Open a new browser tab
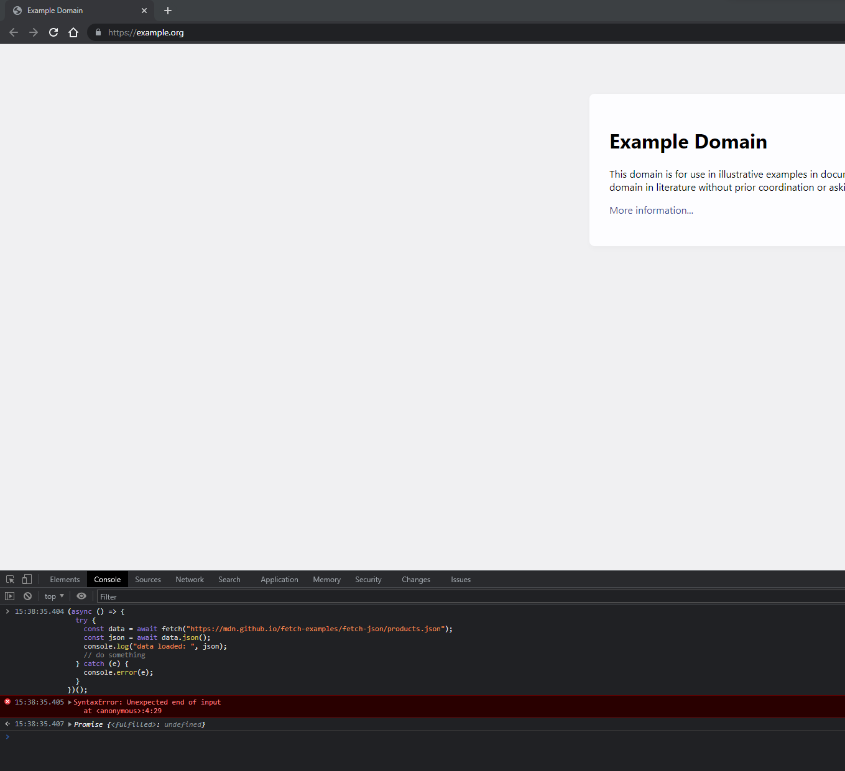The image size is (845, 771). click(167, 11)
